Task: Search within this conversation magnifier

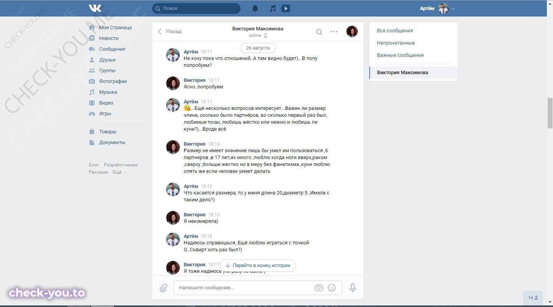Action: 319,32
